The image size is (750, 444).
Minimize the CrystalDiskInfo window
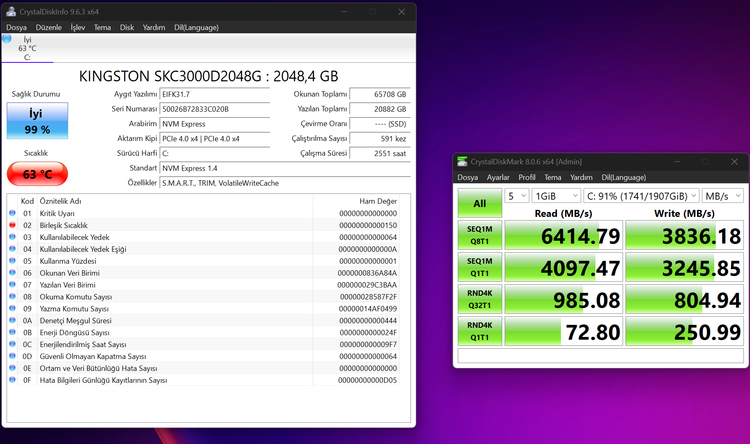click(x=344, y=12)
